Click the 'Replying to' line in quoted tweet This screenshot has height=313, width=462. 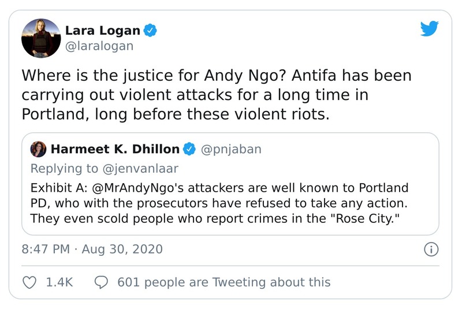click(x=104, y=169)
